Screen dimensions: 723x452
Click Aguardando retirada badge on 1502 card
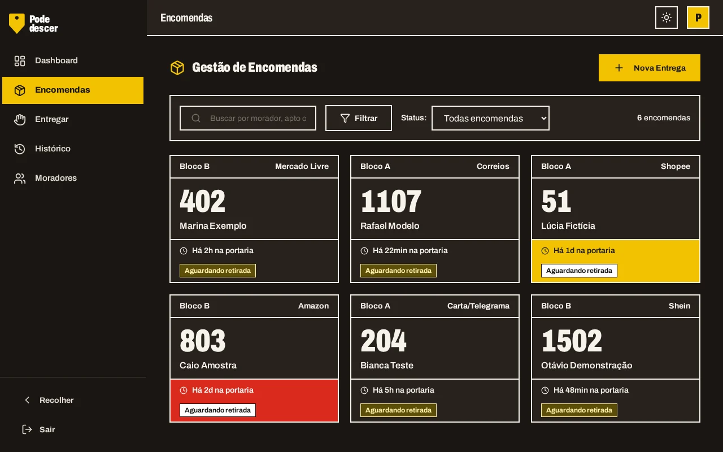pos(579,410)
